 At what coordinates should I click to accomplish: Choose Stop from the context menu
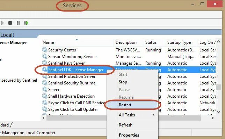123,82
